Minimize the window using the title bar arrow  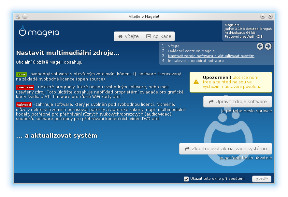click(263, 17)
